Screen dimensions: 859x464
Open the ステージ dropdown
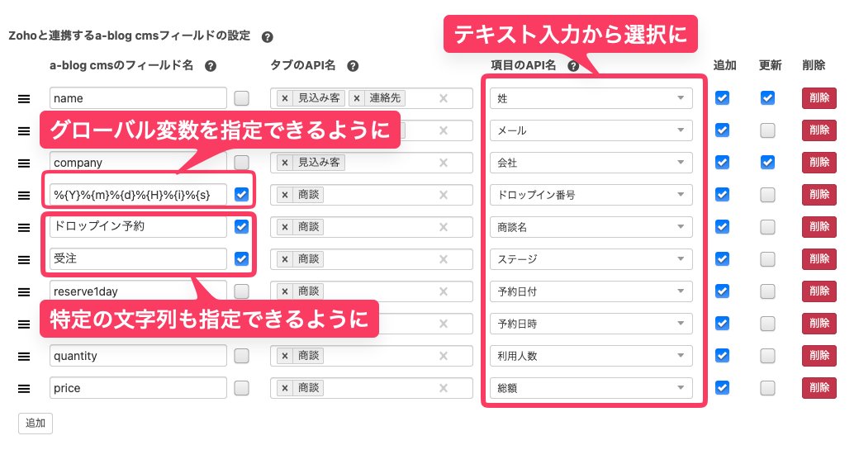tap(591, 259)
